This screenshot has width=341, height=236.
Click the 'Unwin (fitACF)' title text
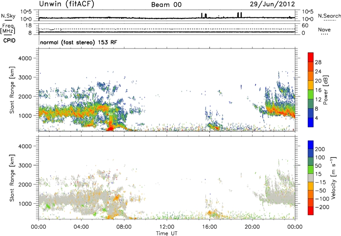tap(66, 4)
